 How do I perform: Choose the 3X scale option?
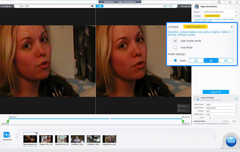click(x=211, y=61)
